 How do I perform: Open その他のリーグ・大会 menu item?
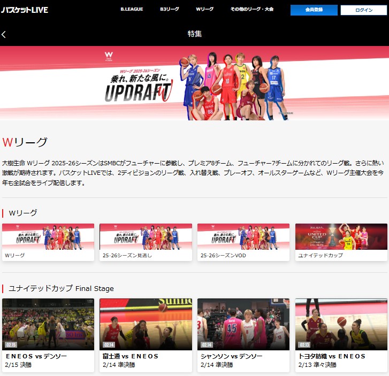point(252,9)
